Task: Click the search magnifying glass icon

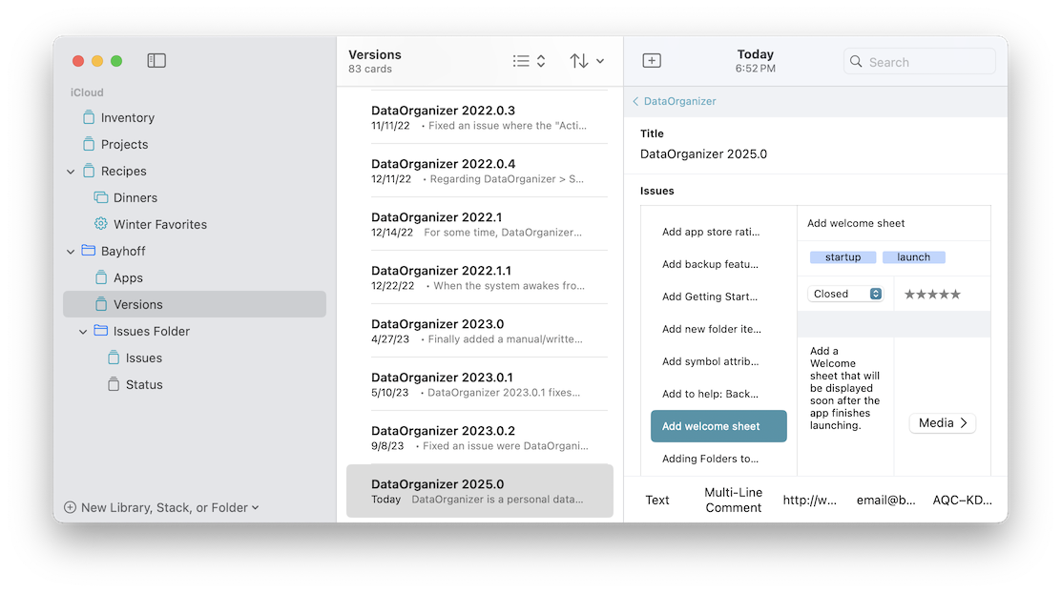Action: (x=856, y=62)
